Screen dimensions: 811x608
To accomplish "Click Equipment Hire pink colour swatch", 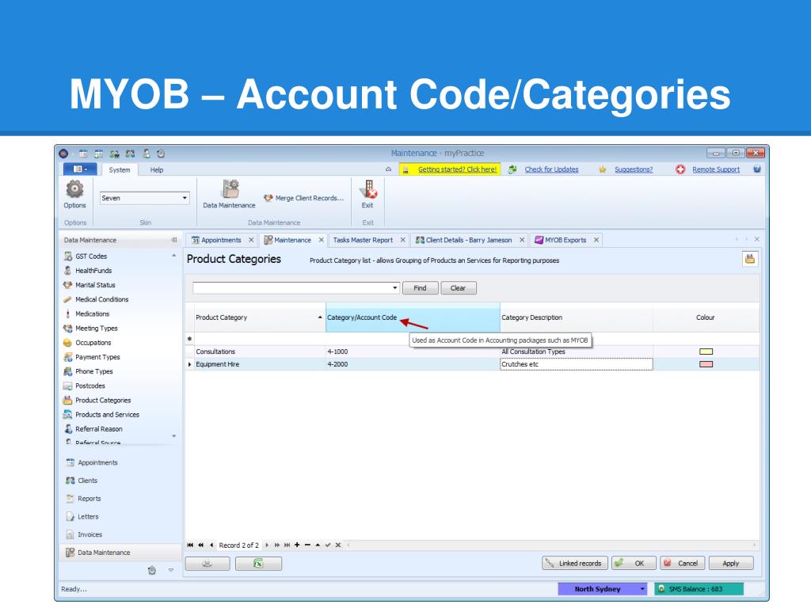I will (706, 364).
